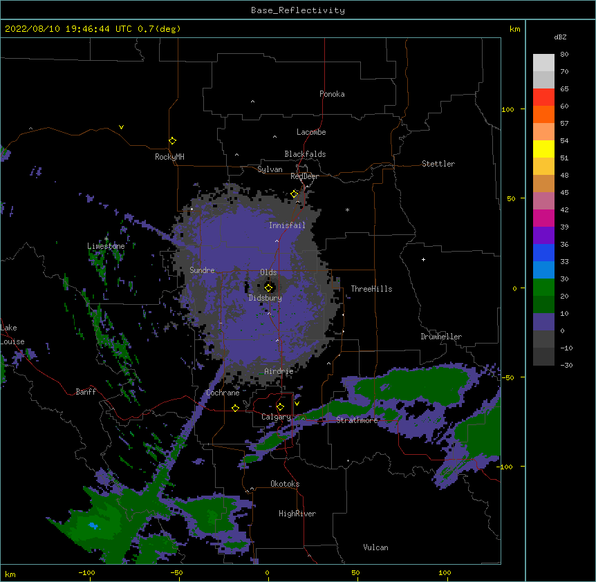The image size is (596, 582).
Task: Click the Okotoks town label
Action: point(285,484)
